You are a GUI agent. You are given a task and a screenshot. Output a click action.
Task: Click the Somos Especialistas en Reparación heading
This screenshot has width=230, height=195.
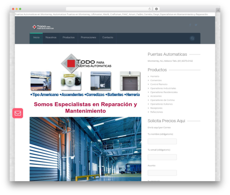86,107
